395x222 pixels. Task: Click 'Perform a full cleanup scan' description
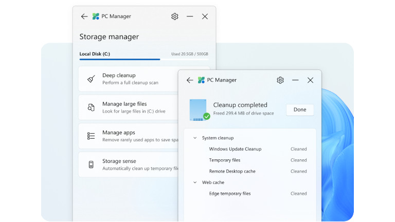[x=130, y=83]
